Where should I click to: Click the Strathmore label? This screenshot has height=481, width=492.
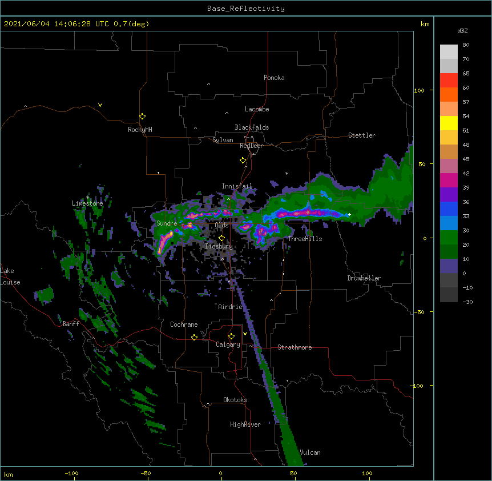point(295,347)
